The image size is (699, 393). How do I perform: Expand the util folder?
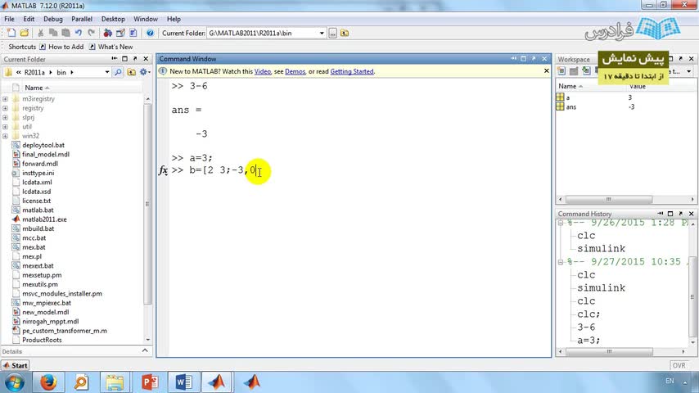[x=5, y=127]
